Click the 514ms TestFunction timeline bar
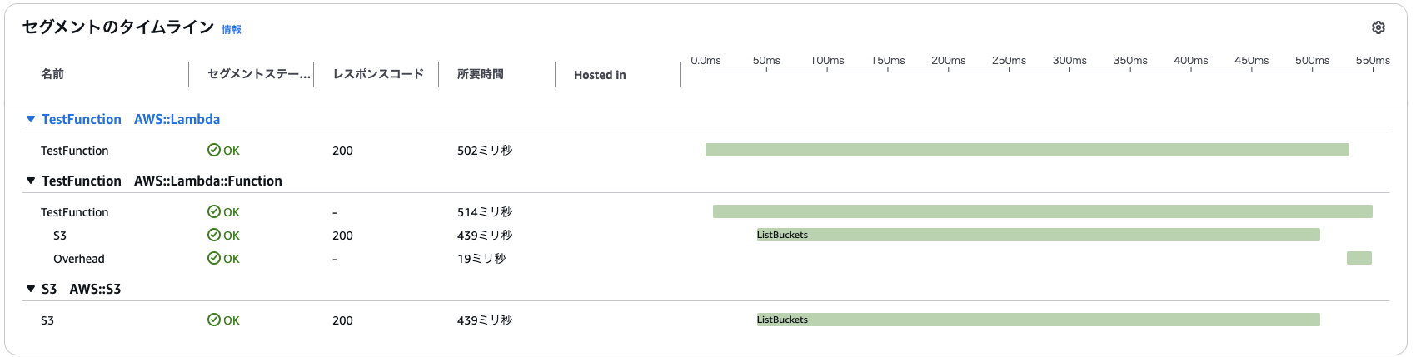 tap(1042, 211)
